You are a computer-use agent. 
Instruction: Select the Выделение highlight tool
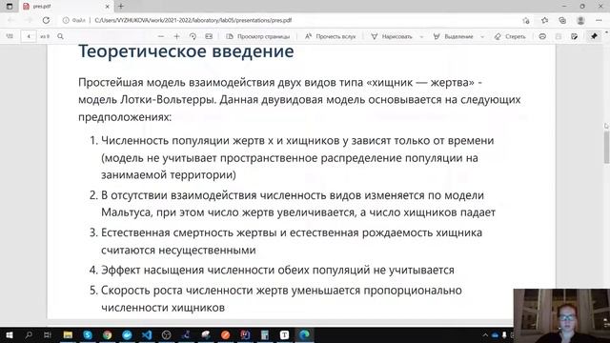click(x=454, y=36)
